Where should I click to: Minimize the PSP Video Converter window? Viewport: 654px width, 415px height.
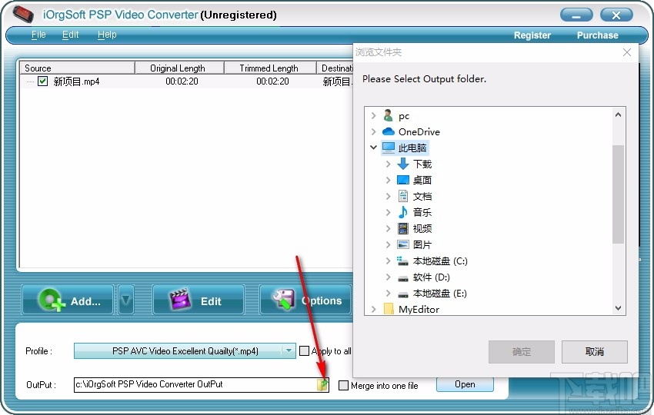pyautogui.click(x=576, y=15)
